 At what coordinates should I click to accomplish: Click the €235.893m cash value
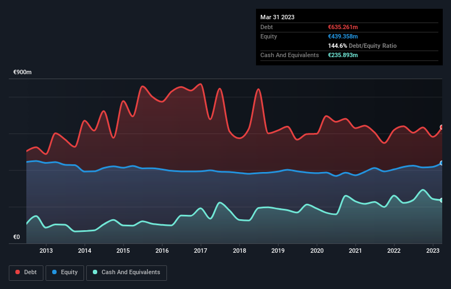[343, 55]
